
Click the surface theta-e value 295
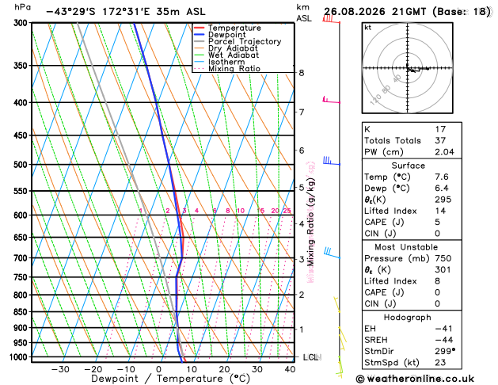443,200
